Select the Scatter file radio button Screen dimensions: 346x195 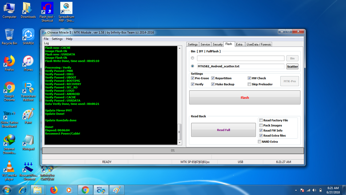click(x=192, y=66)
